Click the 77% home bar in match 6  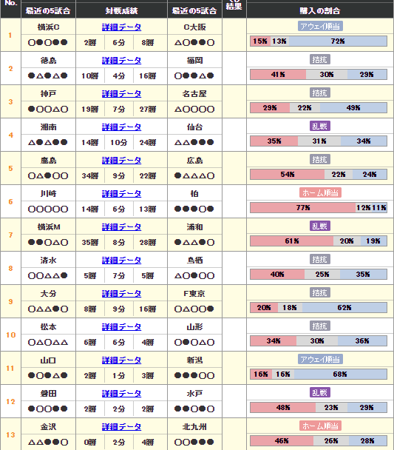coord(303,207)
